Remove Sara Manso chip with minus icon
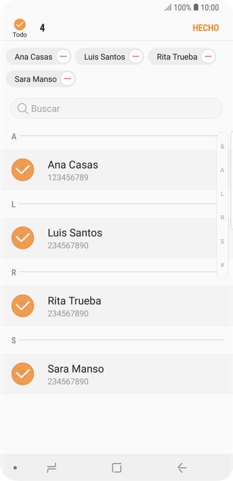Image resolution: width=233 pixels, height=481 pixels. pos(68,79)
